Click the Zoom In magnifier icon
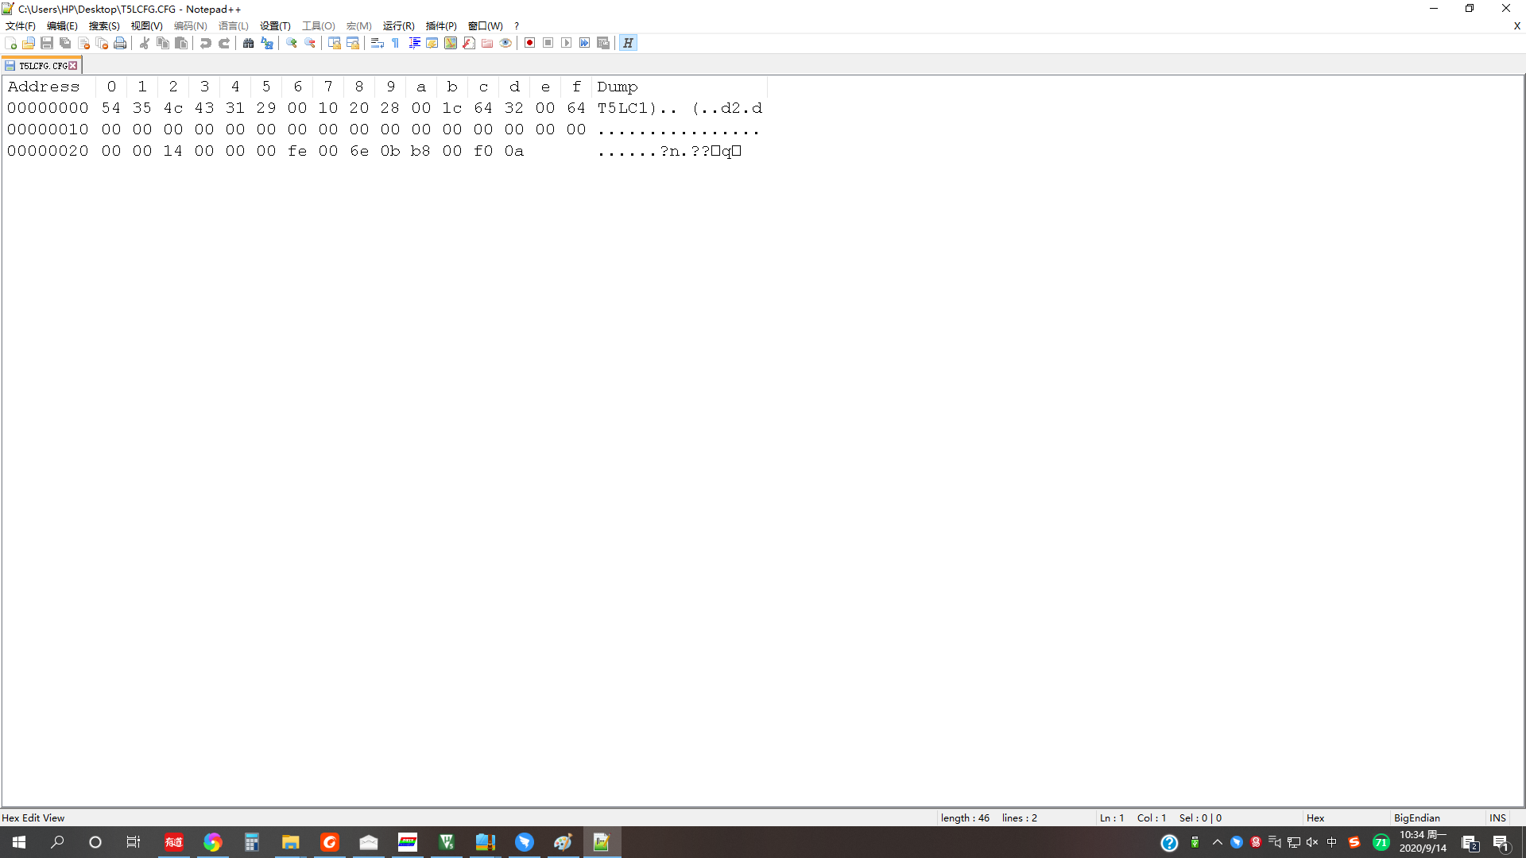The width and height of the screenshot is (1526, 858). pyautogui.click(x=291, y=43)
